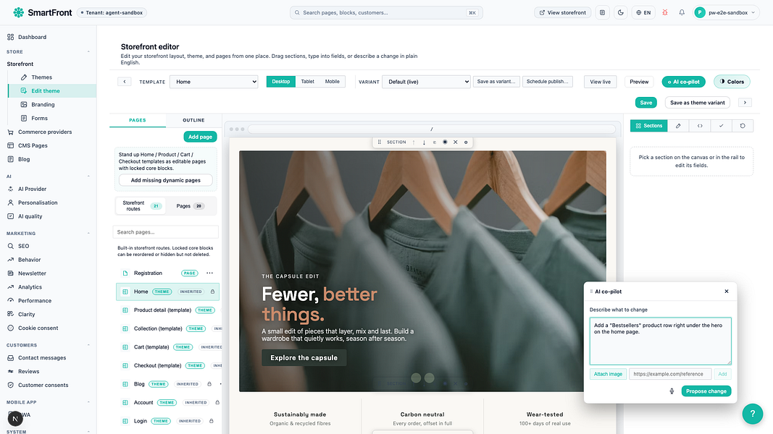
Task: Focus the global search field
Action: pos(386,13)
